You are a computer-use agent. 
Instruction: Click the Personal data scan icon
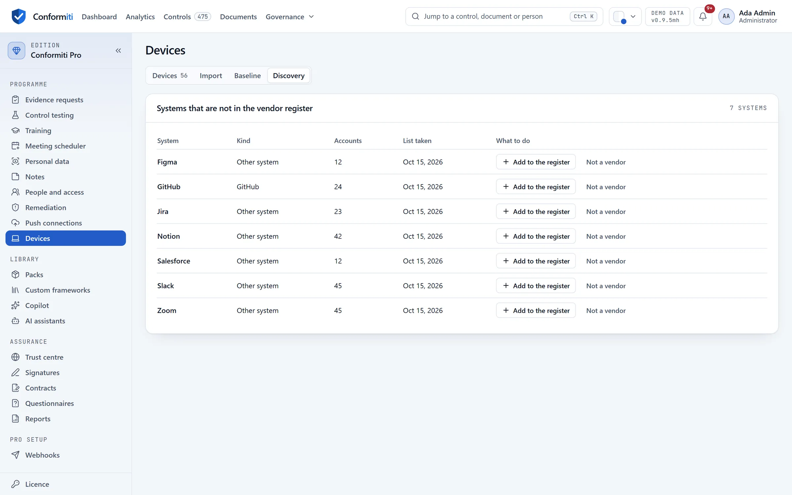pos(16,161)
